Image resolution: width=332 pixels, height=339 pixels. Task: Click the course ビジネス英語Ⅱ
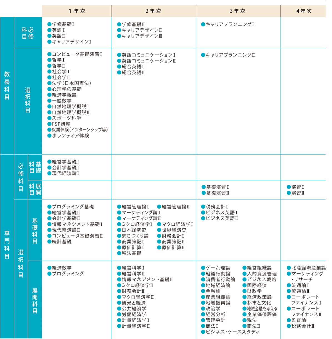(x=219, y=218)
